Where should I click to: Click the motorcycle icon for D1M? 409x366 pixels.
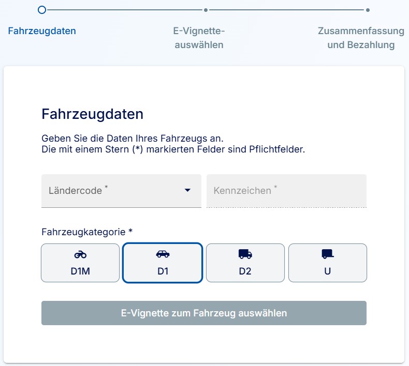(80, 254)
